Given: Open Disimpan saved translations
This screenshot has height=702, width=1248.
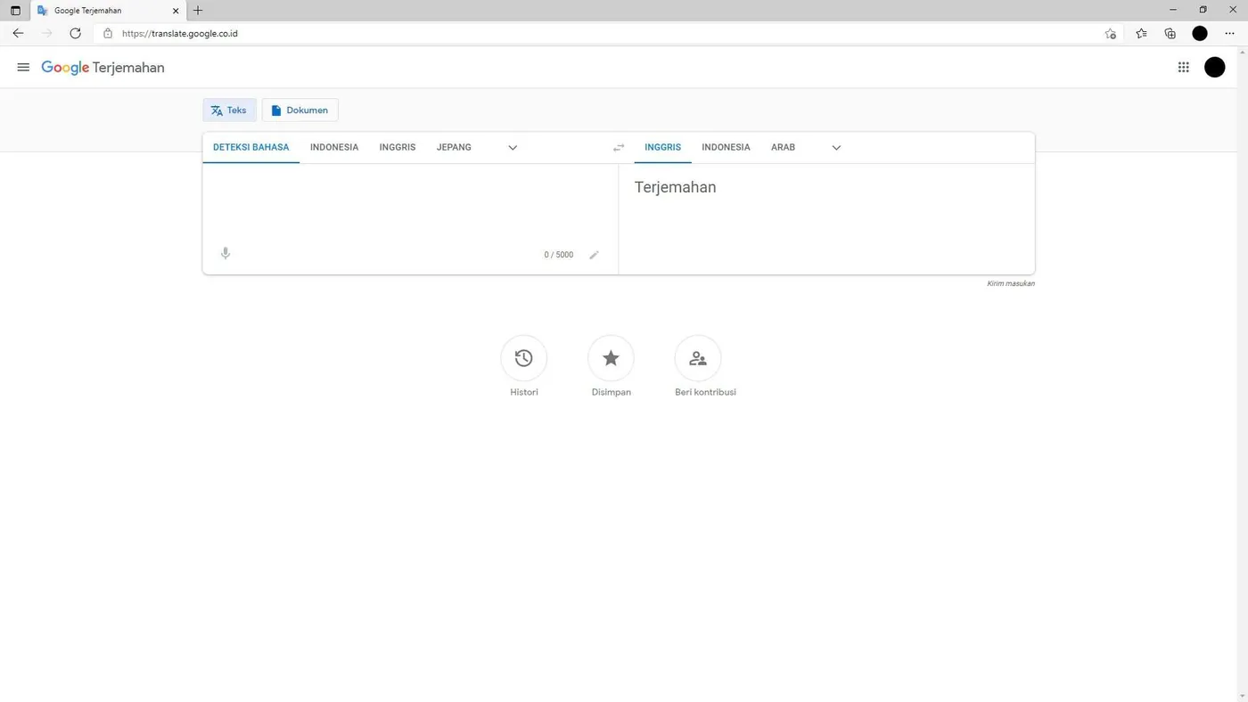Looking at the screenshot, I should coord(611,358).
